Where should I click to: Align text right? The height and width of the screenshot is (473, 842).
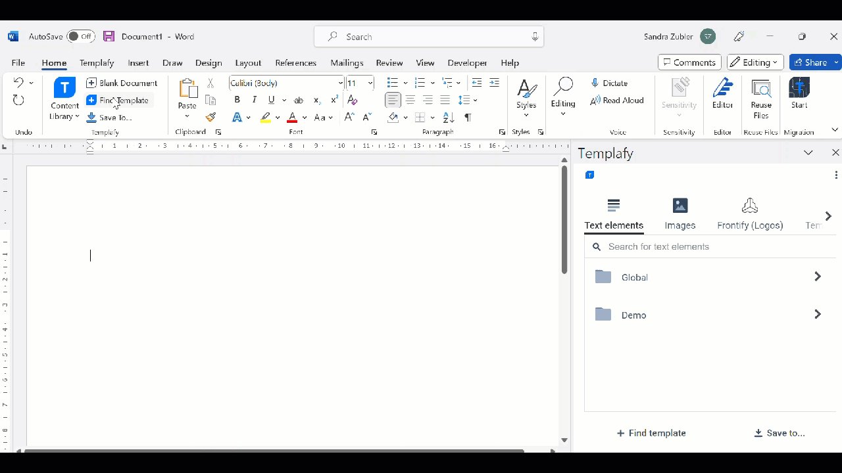[x=428, y=101]
